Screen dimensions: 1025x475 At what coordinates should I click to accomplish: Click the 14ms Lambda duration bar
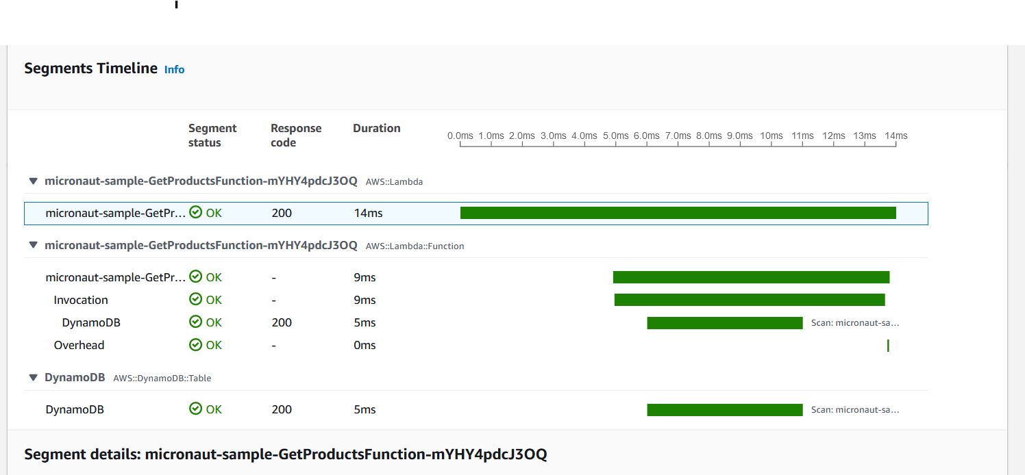point(678,213)
